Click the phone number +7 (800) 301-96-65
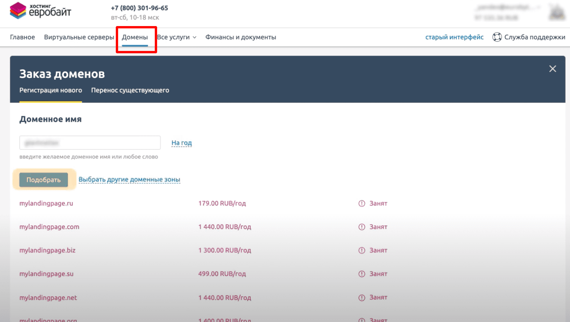This screenshot has height=322, width=570. (x=140, y=8)
